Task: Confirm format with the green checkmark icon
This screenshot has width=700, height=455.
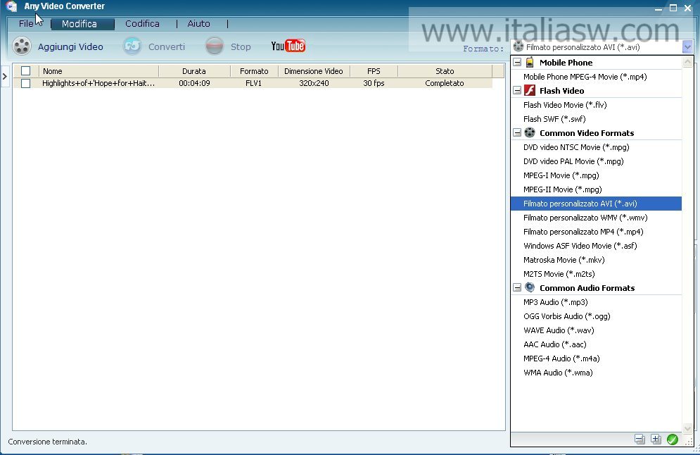Action: (673, 440)
